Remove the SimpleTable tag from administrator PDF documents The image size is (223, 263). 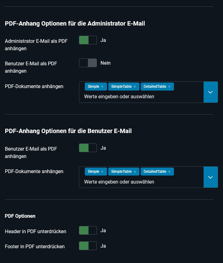(x=135, y=87)
